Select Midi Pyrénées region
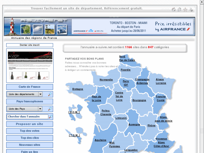The width and height of the screenshot is (204, 153). point(114,144)
